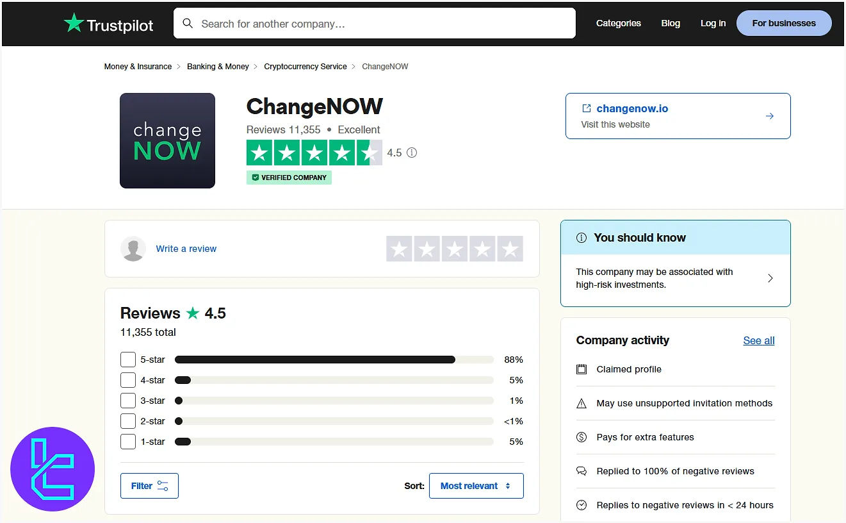Click the 2-star <1% rating bar
Viewport: 846px width, 523px height.
(334, 421)
